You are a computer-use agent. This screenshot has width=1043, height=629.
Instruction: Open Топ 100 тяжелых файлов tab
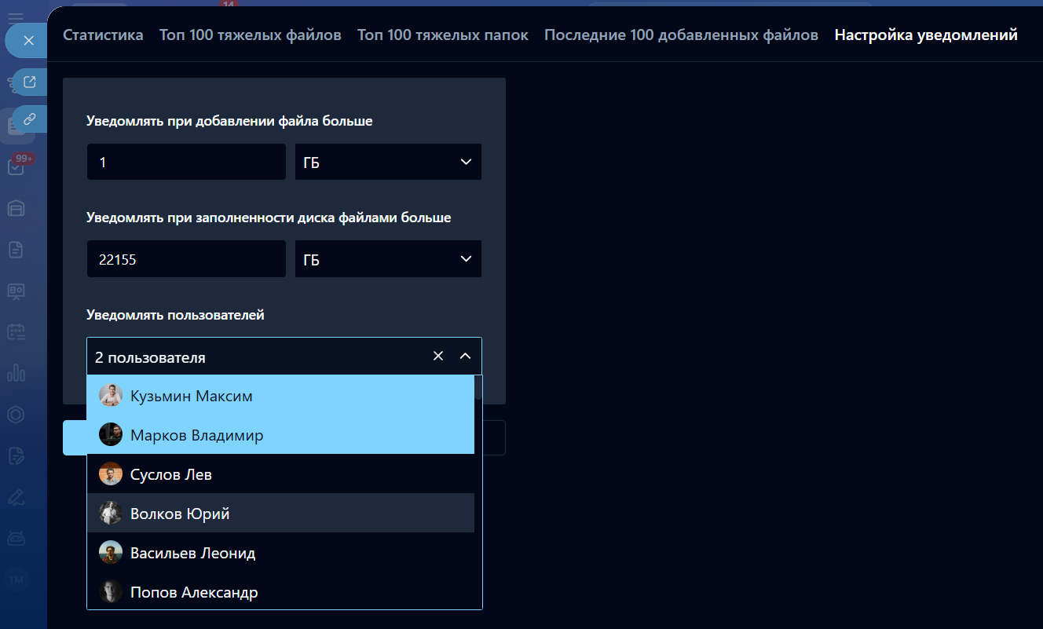[250, 35]
